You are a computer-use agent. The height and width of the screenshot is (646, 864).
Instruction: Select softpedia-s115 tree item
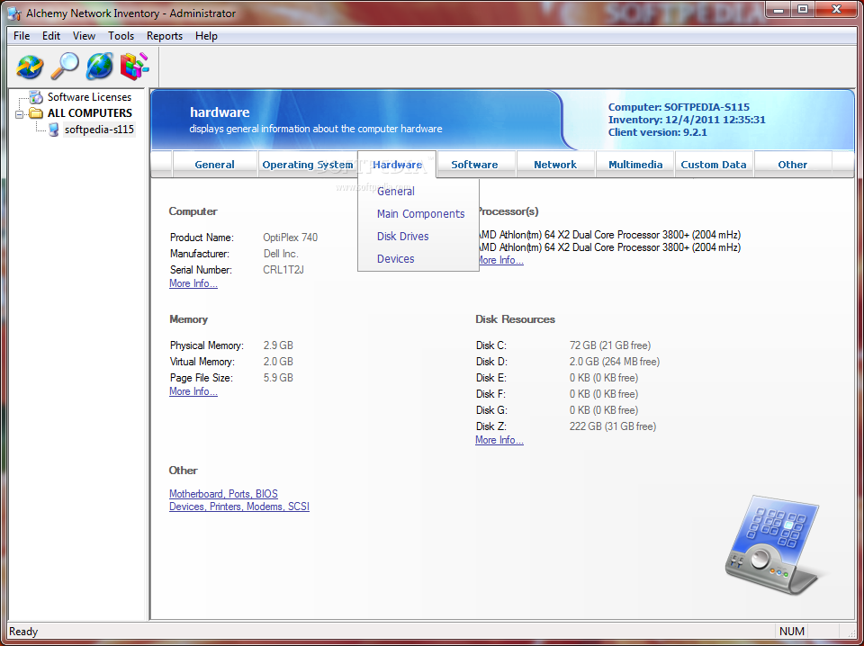pos(99,130)
